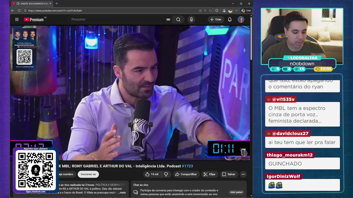
Task: Close the DEBATE: BOLSONARISTA tab
Action: tap(50, 4)
